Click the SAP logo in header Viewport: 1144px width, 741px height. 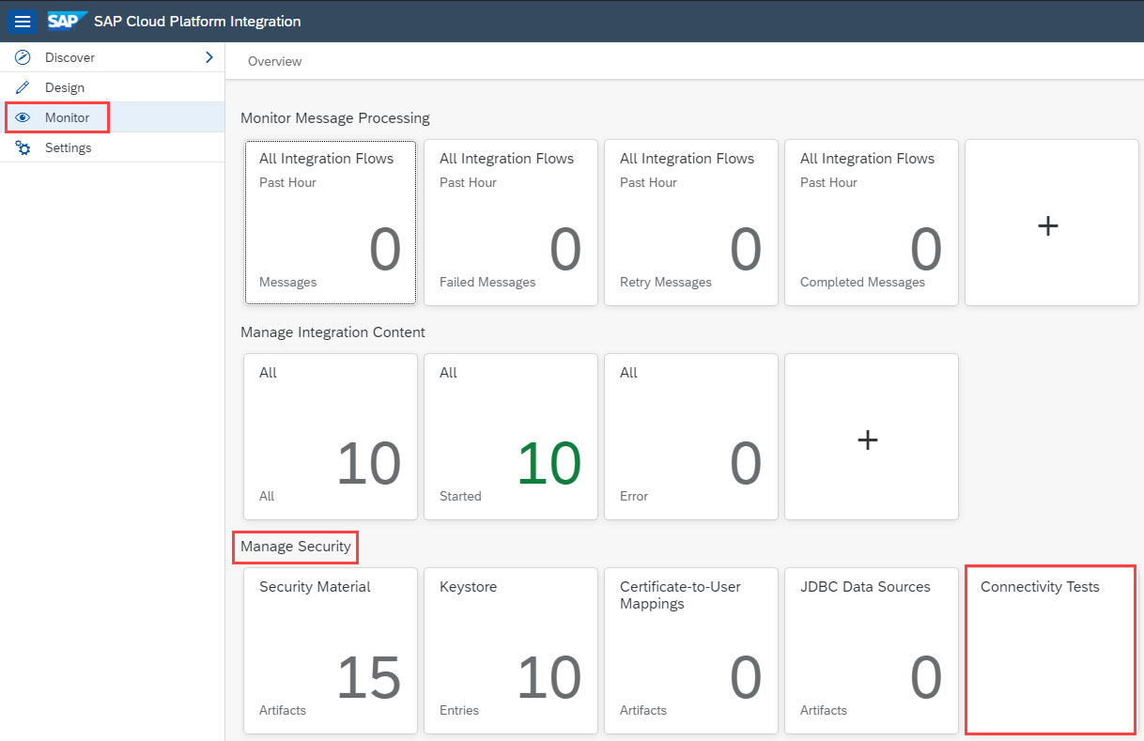click(x=67, y=21)
